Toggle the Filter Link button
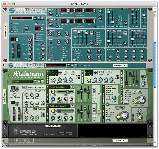 122,9
